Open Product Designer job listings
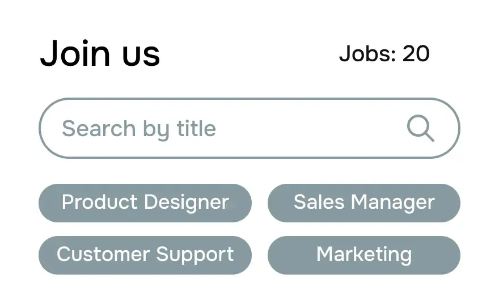499x295 pixels. pos(145,203)
